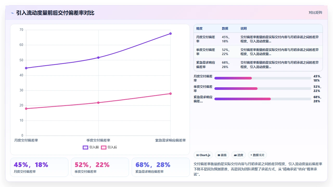Toggle the 引入前 legend entry
This screenshot has height=187, width=333.
(91, 147)
